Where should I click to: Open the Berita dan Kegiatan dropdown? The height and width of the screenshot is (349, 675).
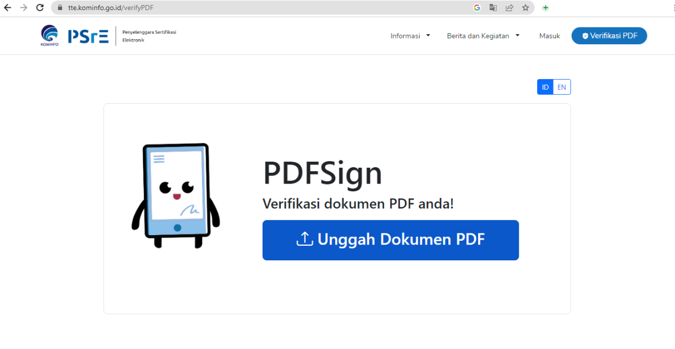(x=483, y=36)
